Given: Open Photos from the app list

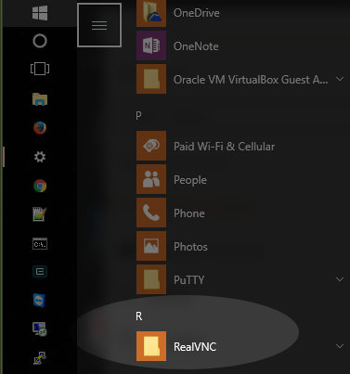Looking at the screenshot, I should [190, 247].
